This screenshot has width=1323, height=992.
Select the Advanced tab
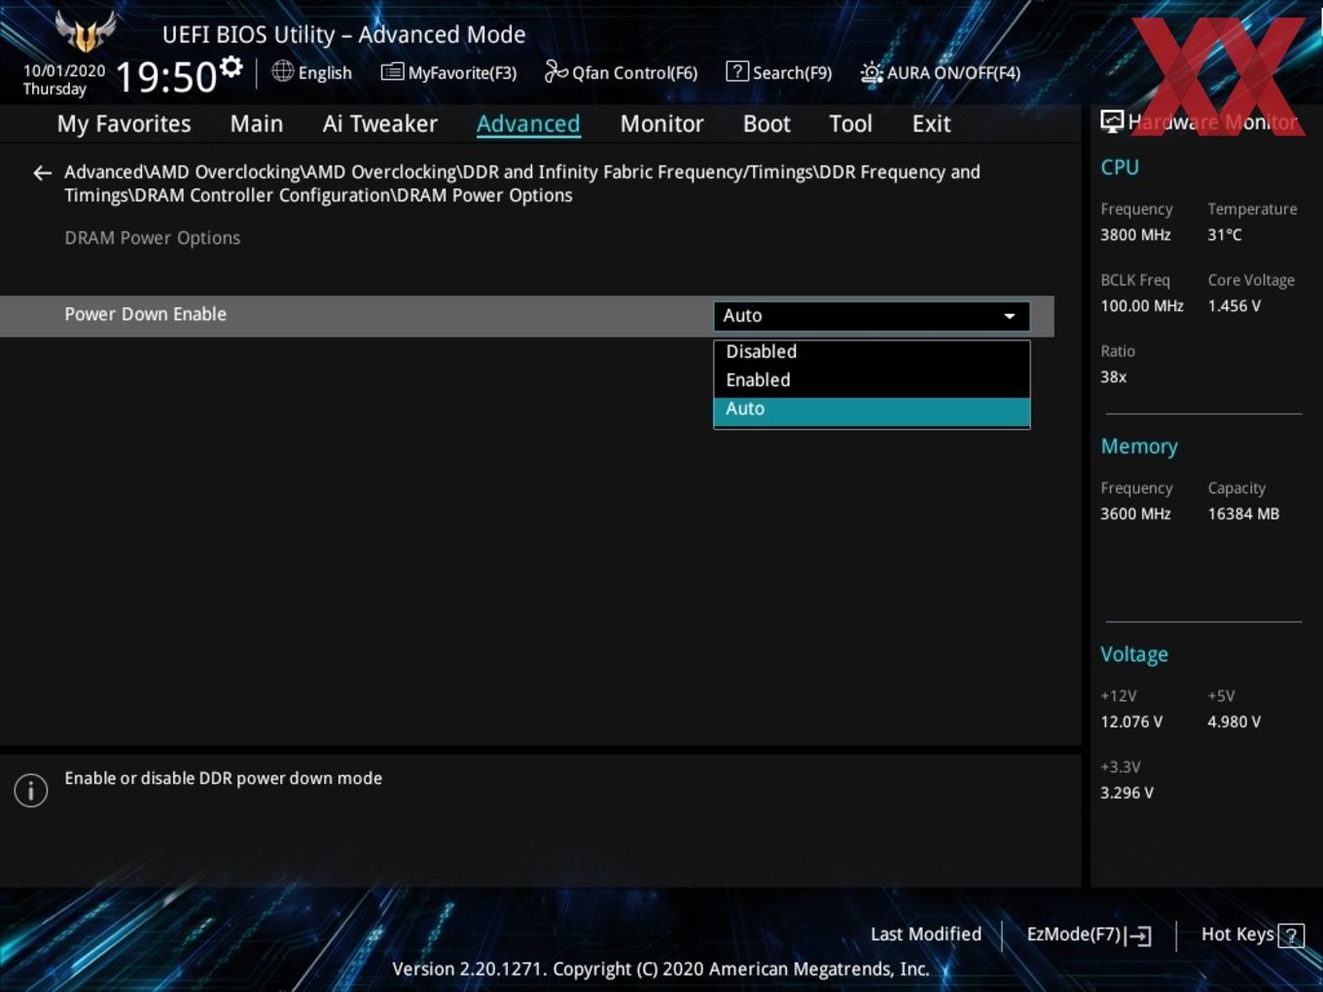[x=528, y=124]
